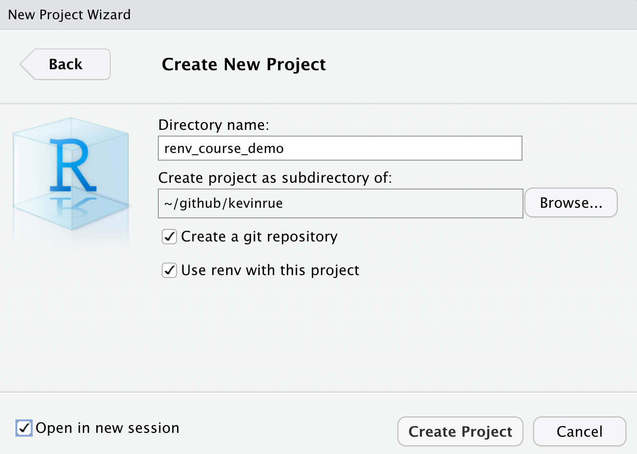Go back using the Back arrow button
Image resolution: width=637 pixels, height=454 pixels.
click(65, 64)
